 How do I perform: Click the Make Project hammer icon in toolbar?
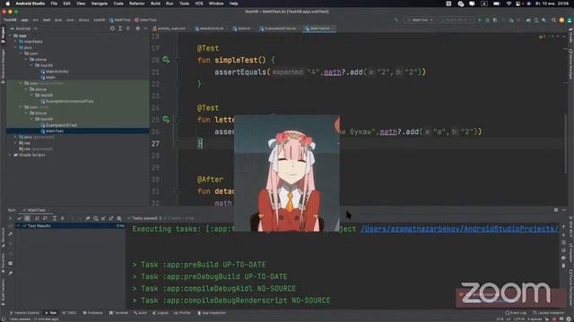click(396, 20)
